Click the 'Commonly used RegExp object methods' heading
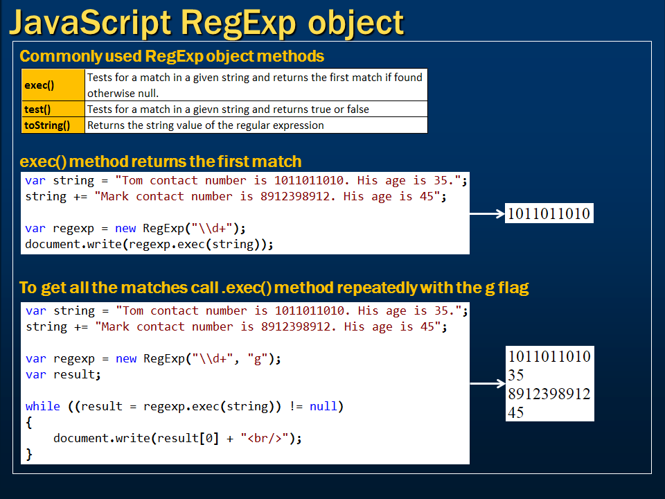The width and height of the screenshot is (665, 499). tap(172, 56)
